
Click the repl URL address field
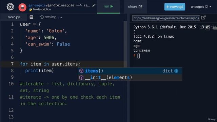[x=166, y=18]
